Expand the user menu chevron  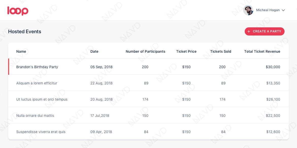click(283, 10)
